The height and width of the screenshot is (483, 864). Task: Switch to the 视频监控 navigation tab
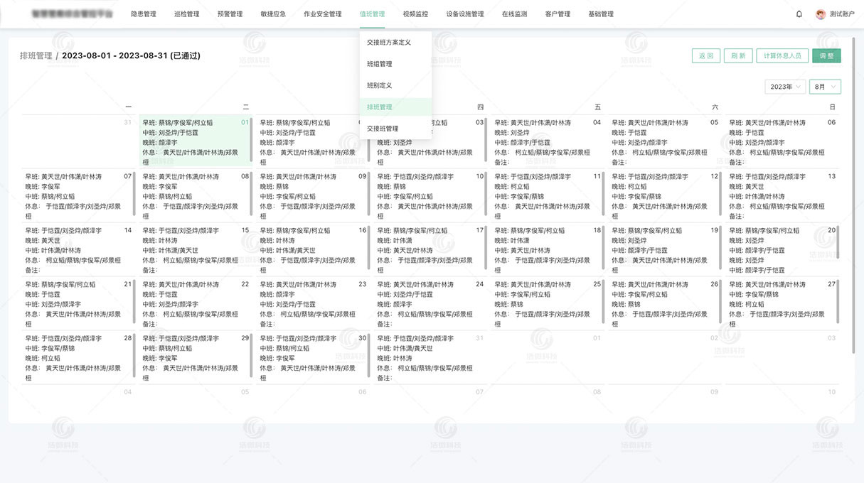click(x=416, y=13)
